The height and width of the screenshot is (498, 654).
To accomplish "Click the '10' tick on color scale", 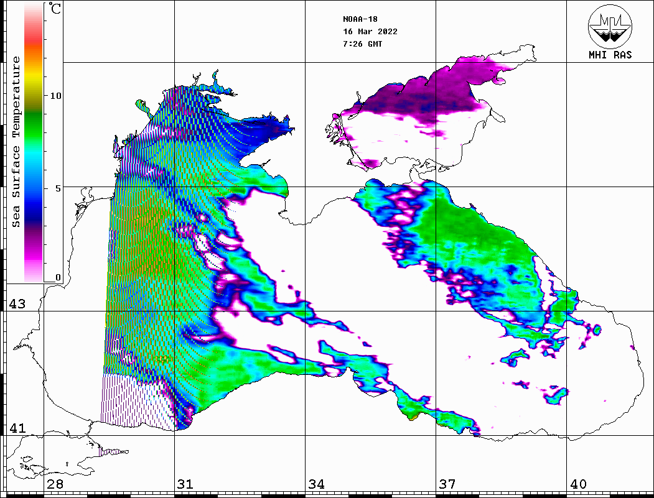I will tap(55, 96).
